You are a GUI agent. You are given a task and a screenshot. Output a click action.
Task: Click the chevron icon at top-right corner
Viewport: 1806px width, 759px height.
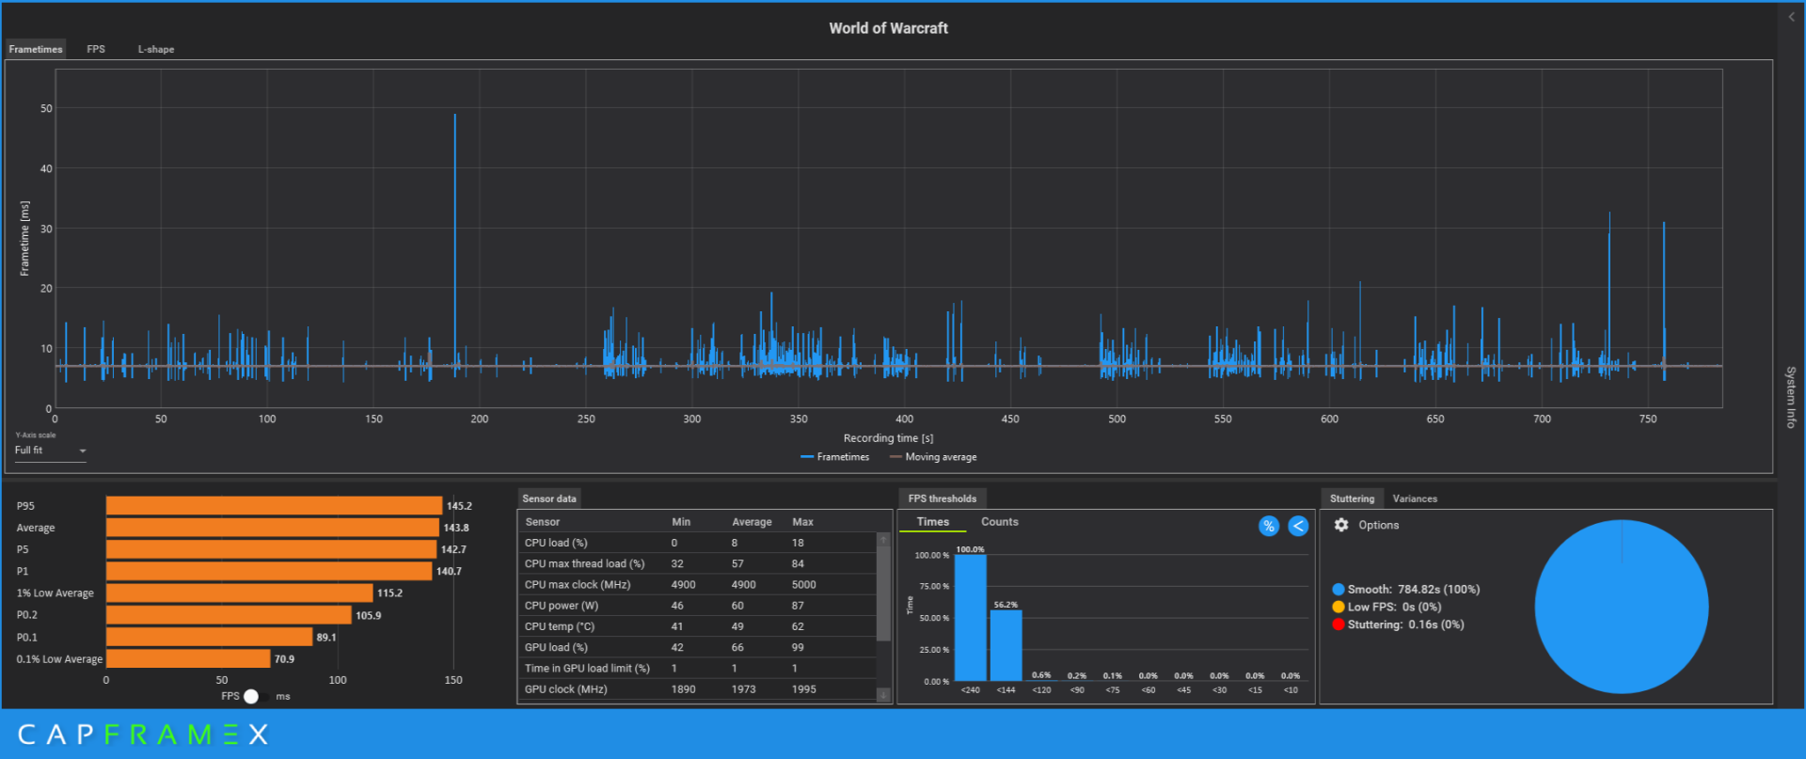[1791, 17]
